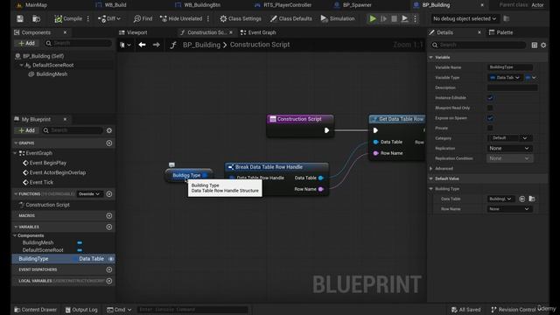Open My Blueprint settings gear
Screen dimensions: 560x315
coord(109,130)
